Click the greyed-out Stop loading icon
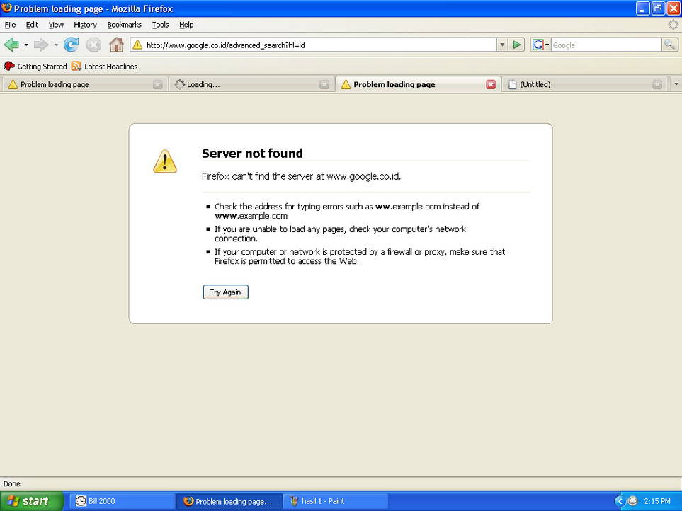Screen dimensions: 682x511 tap(93, 45)
